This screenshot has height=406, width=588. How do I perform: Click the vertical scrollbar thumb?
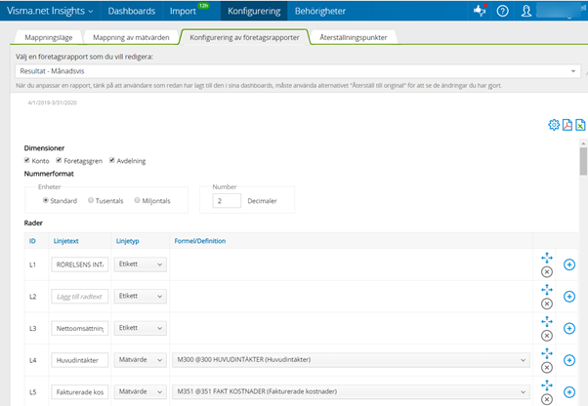583,161
